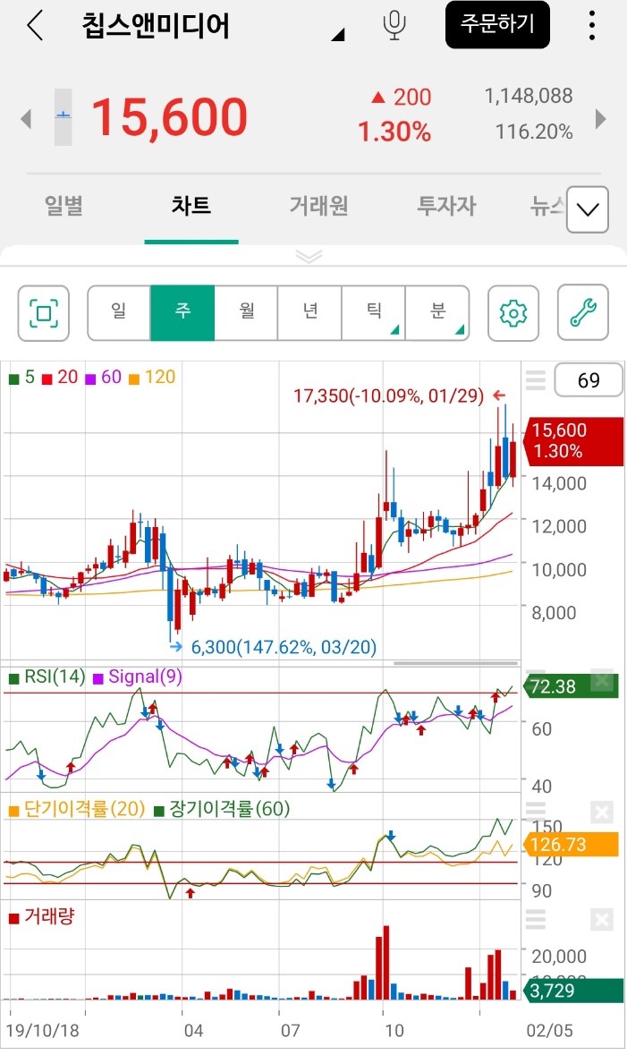Tap the orange 120 moving average legend
Image resolution: width=627 pixels, height=1055 pixels.
click(x=151, y=377)
